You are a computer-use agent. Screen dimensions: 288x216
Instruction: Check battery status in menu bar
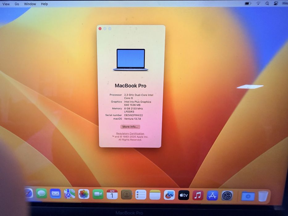[248, 3]
